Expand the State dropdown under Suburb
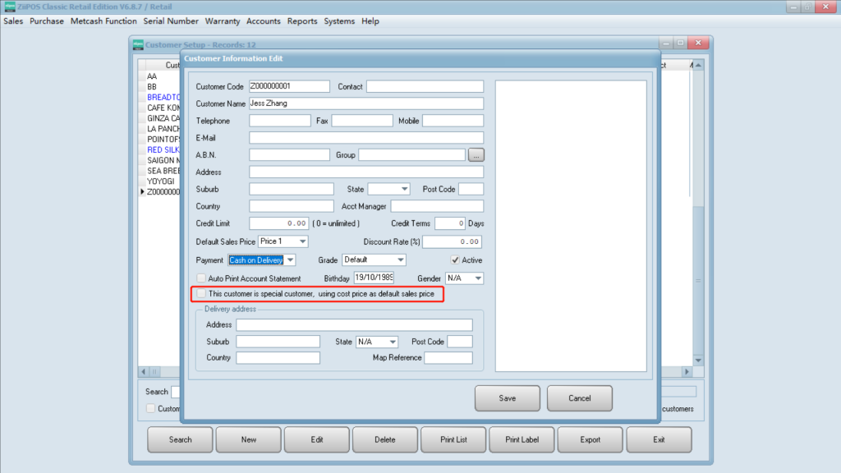 403,189
